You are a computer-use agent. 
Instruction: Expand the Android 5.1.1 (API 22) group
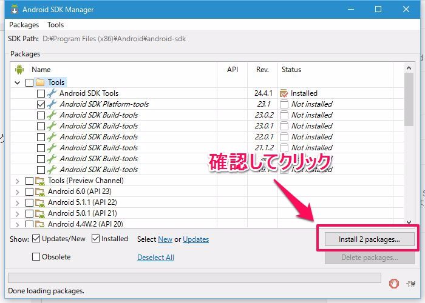point(18,203)
